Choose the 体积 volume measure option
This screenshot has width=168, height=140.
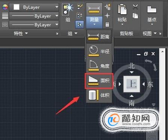(x=99, y=95)
